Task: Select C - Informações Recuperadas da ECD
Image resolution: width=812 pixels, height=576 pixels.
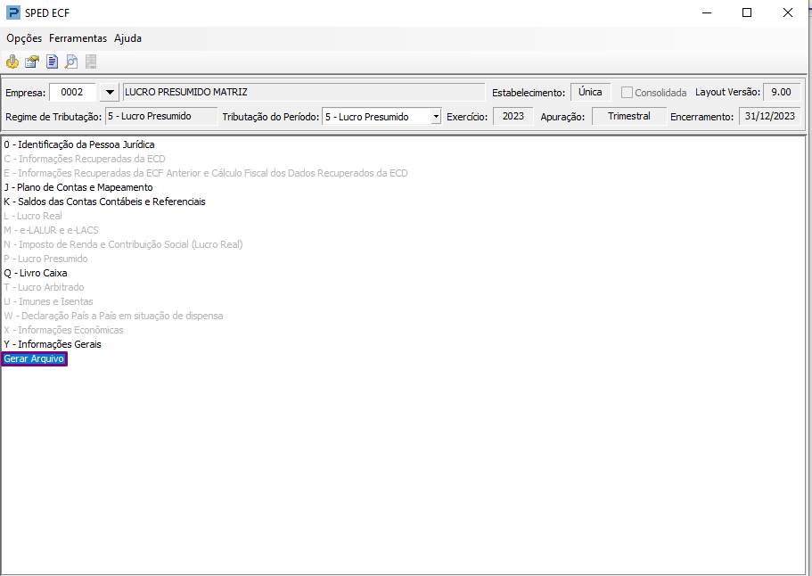Action: point(85,159)
